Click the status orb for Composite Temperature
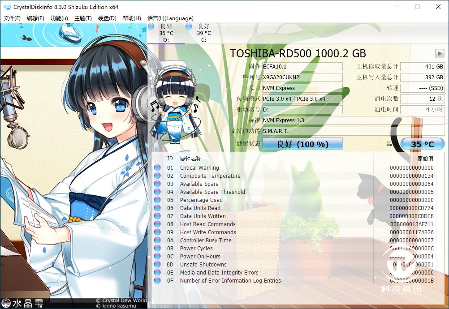Viewport: 449px width, 309px height. pos(157,176)
